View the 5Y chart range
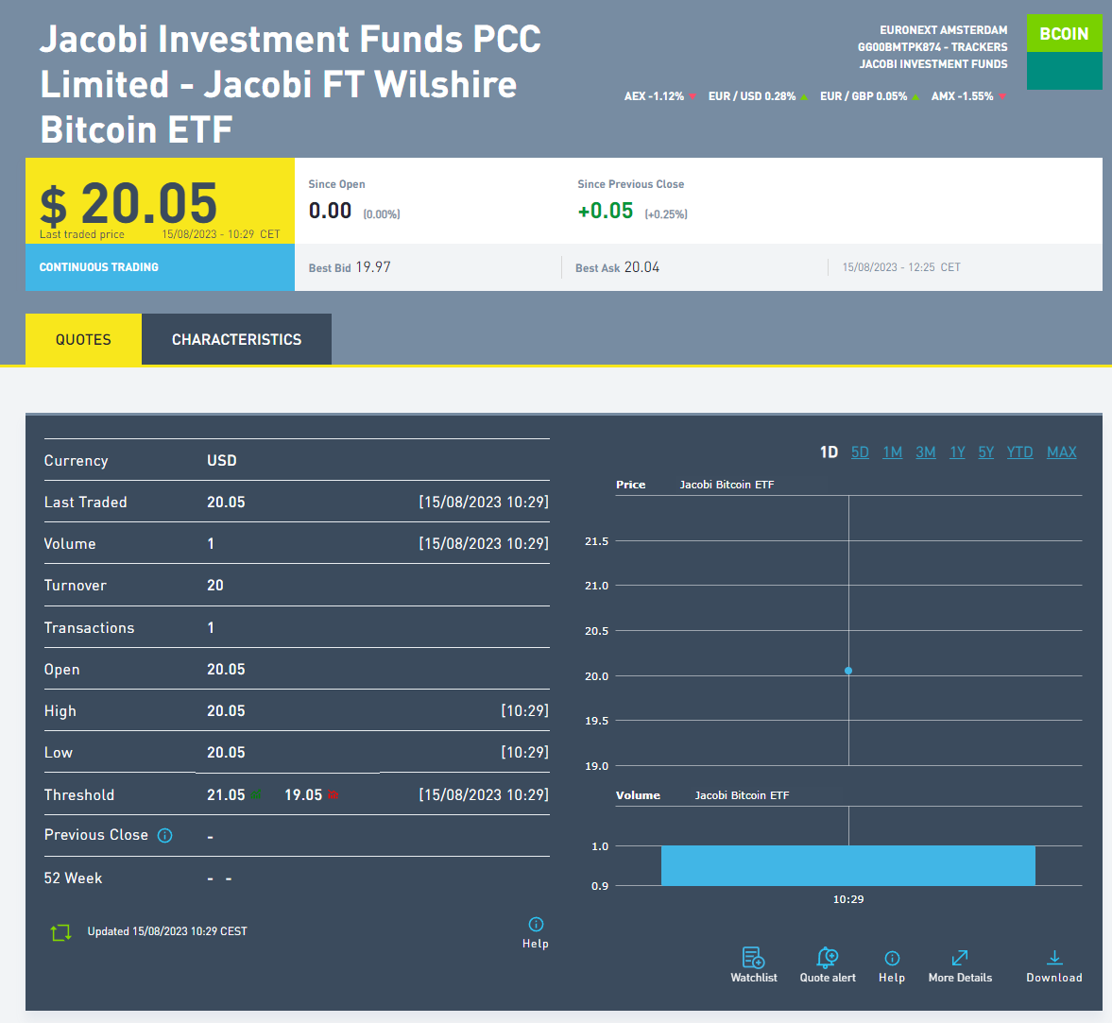 (985, 452)
